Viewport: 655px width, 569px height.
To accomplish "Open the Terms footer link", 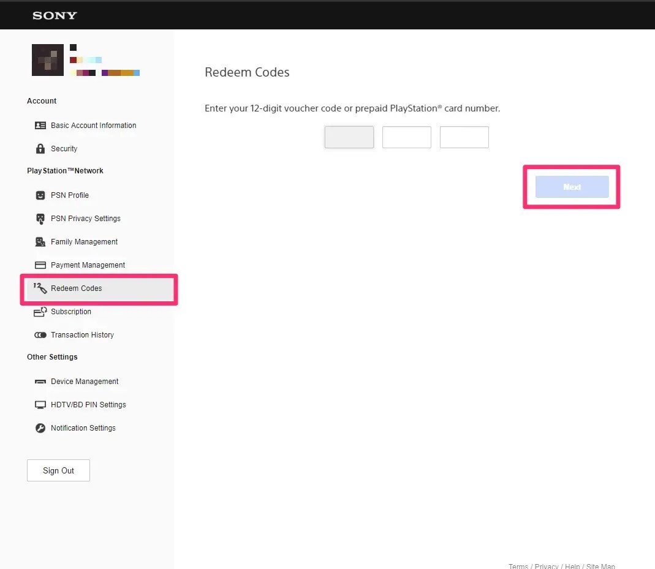I will point(518,566).
